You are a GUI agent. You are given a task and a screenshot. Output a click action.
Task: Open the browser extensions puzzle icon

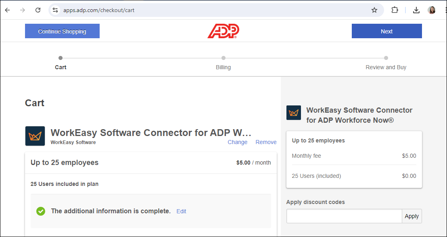point(395,10)
